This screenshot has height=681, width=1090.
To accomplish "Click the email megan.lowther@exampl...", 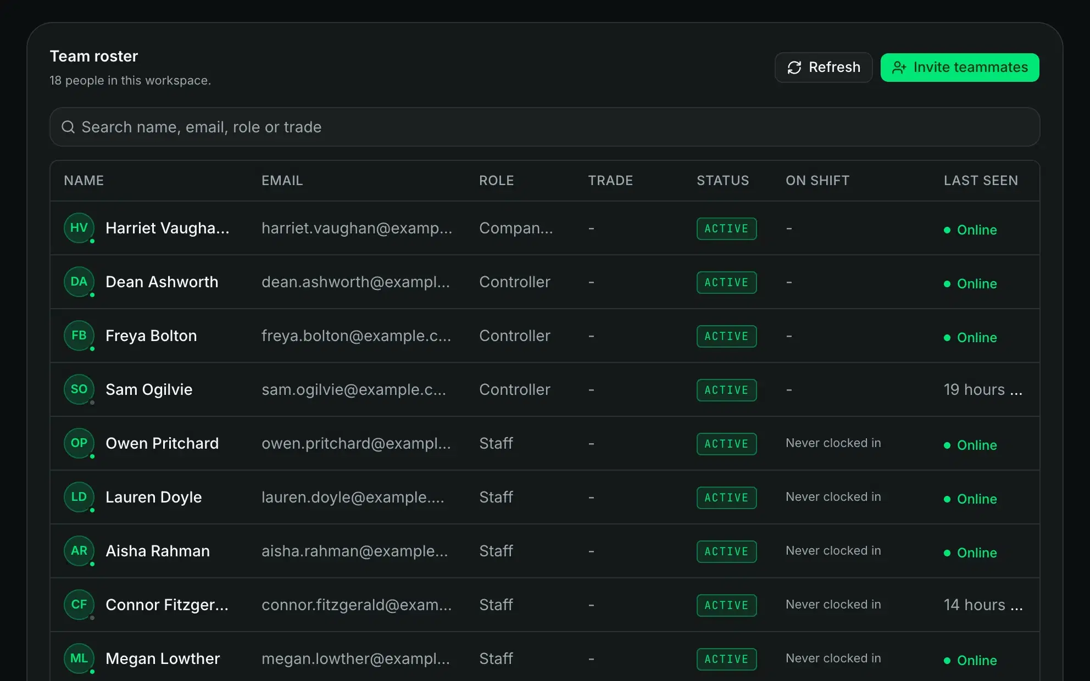I will pyautogui.click(x=355, y=658).
